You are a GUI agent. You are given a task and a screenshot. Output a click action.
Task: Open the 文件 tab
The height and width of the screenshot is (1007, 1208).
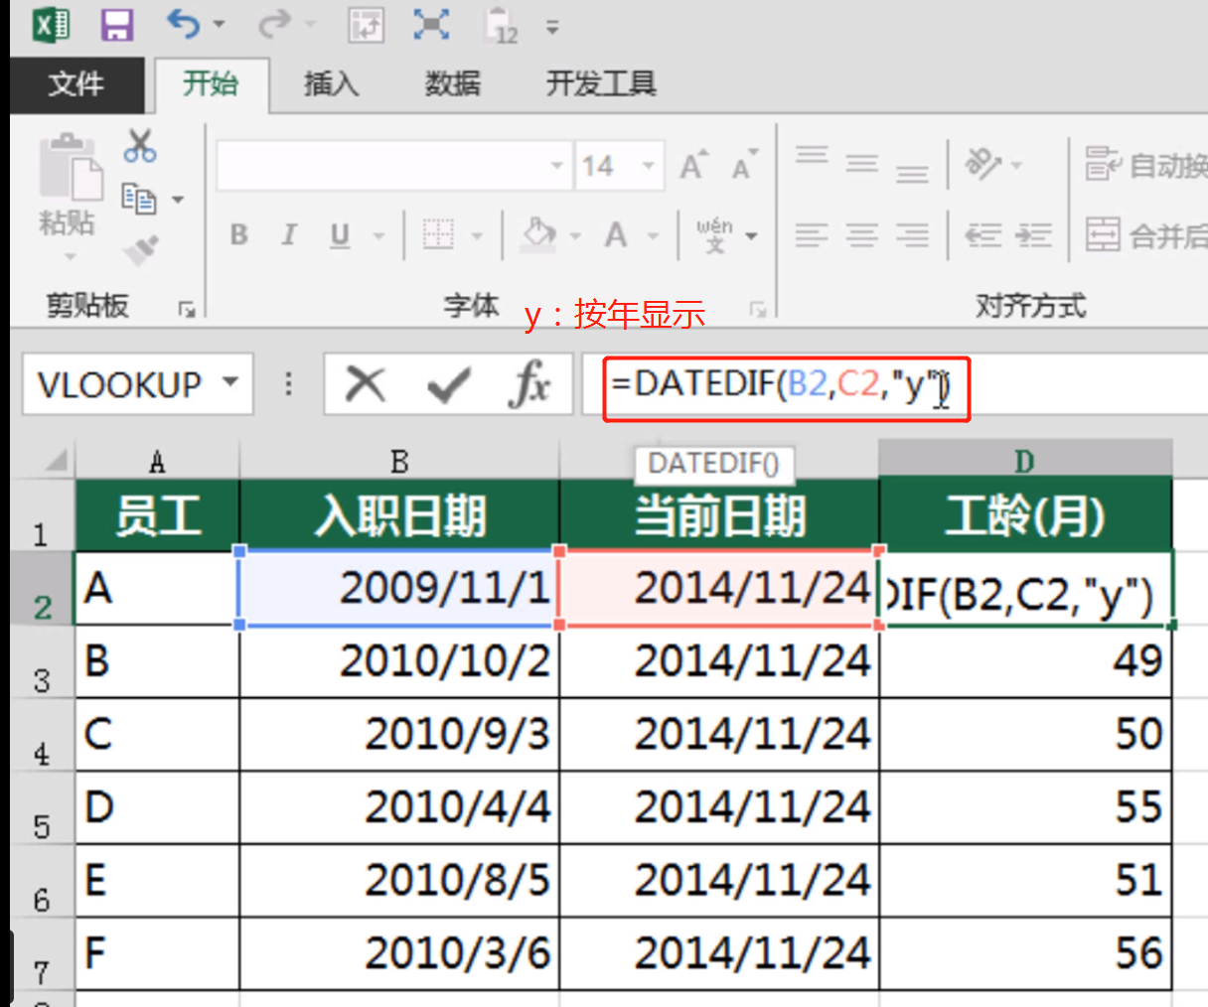click(75, 84)
